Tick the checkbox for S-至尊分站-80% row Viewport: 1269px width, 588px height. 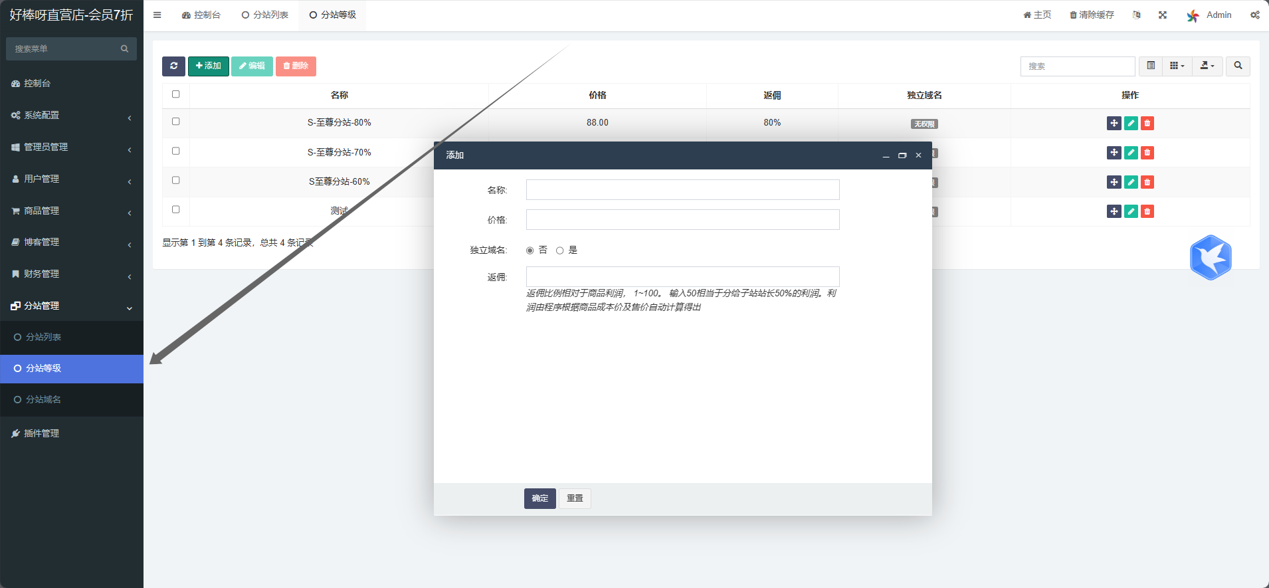pos(176,122)
